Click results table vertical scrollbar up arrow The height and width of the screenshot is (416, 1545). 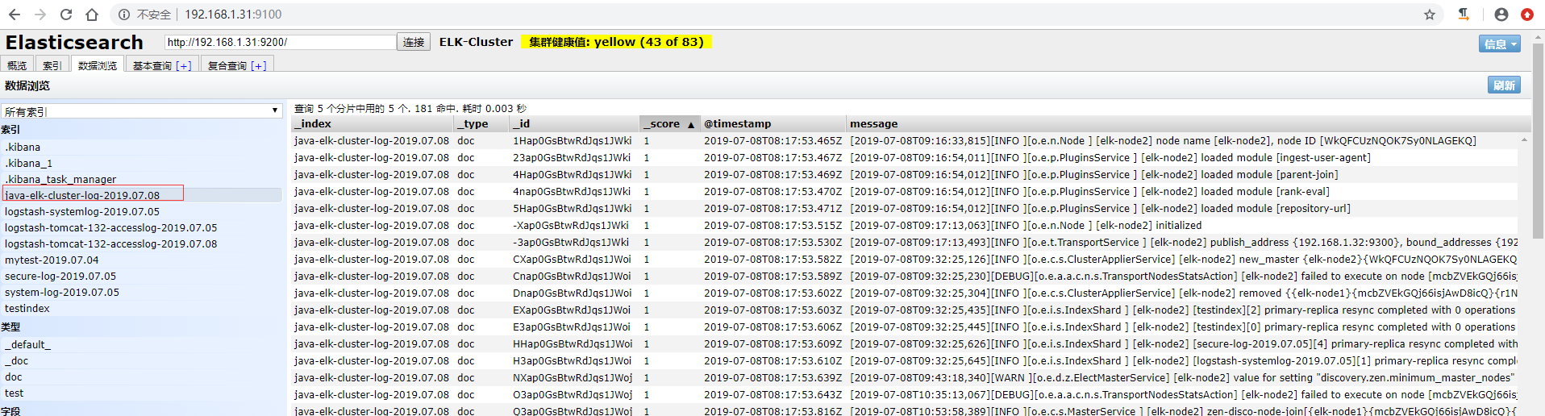point(1524,139)
